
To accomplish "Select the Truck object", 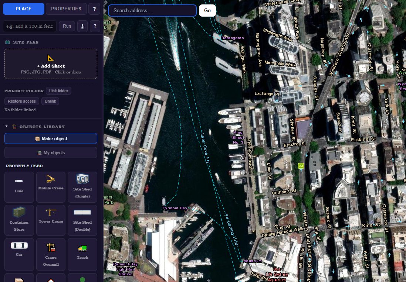I will pos(82,254).
